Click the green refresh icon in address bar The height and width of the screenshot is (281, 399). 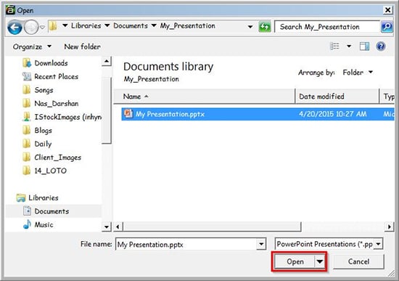(x=265, y=27)
